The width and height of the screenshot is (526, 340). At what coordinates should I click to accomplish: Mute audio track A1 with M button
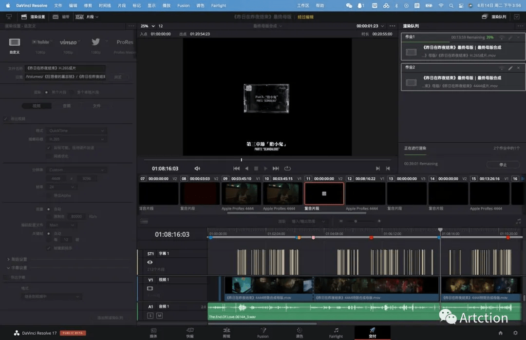[159, 316]
